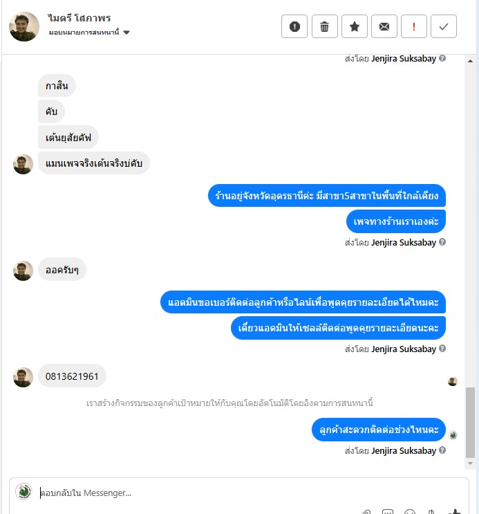The height and width of the screenshot is (514, 479).
Task: Click the thumbs-up like icon in composer
Action: [x=455, y=511]
